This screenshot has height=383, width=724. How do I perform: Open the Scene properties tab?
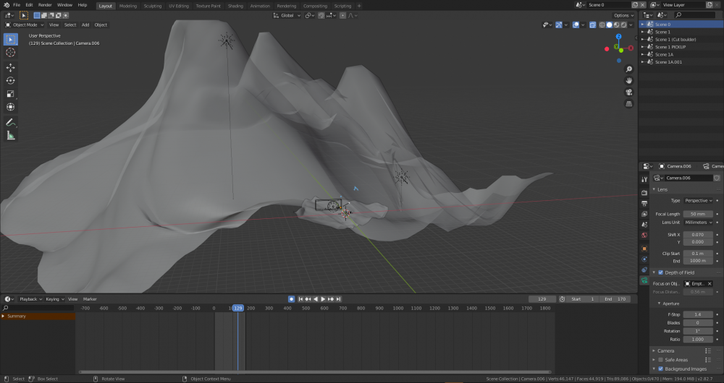point(644,225)
